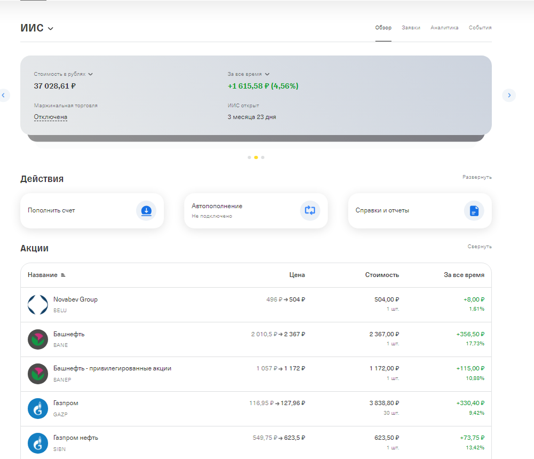The height and width of the screenshot is (459, 534).
Task: Click the Газпром value 3 838,80 ₽
Action: click(x=384, y=403)
